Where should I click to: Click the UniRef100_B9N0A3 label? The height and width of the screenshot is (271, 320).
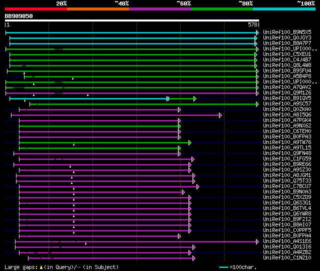coord(287,192)
